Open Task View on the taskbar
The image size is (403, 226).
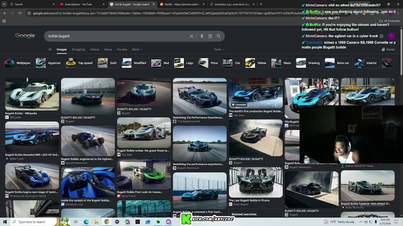pos(76,222)
